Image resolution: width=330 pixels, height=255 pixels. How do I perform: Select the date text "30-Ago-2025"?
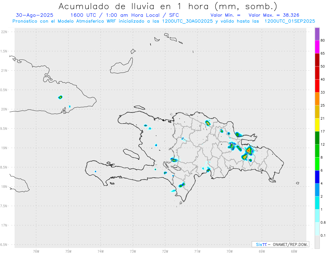tap(35, 15)
